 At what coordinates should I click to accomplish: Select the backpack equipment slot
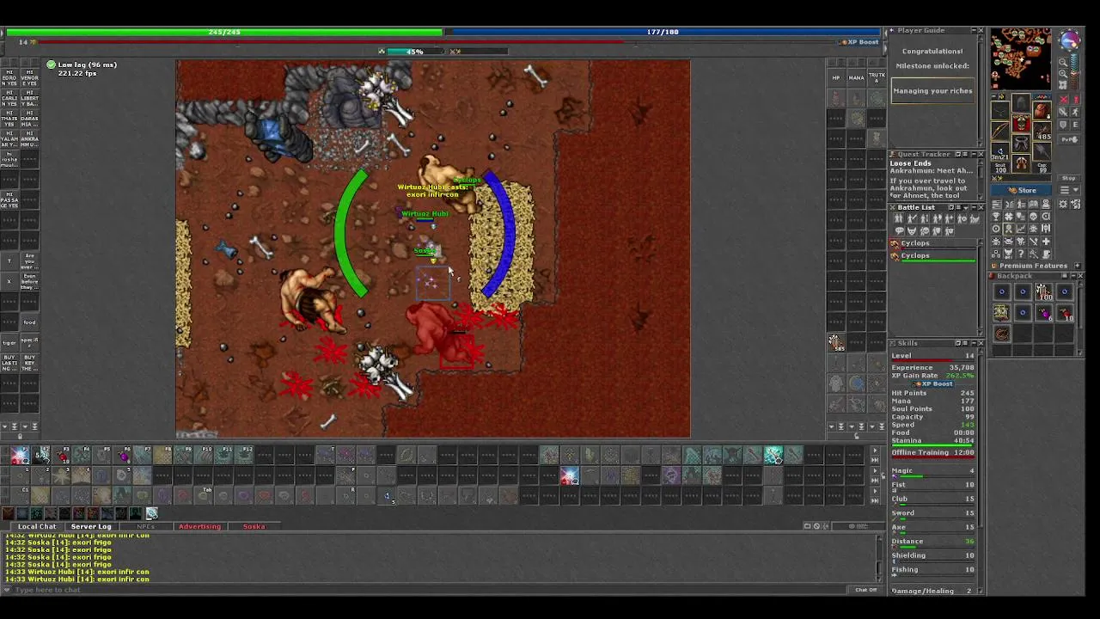point(1042,110)
